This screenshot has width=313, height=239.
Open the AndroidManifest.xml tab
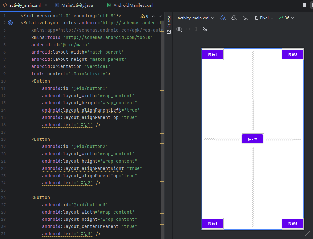(130, 5)
